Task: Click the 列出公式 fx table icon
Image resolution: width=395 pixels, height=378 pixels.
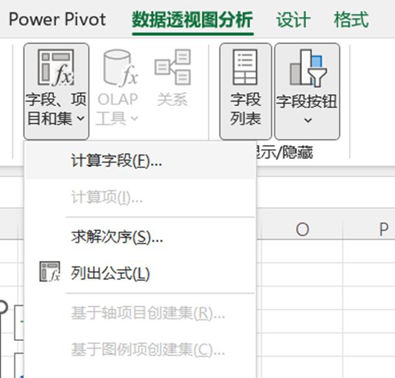Action: [49, 272]
